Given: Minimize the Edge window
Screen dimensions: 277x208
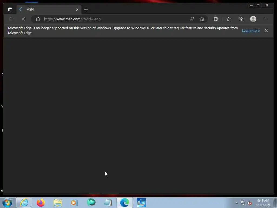Looking at the screenshot, I should (x=251, y=5).
